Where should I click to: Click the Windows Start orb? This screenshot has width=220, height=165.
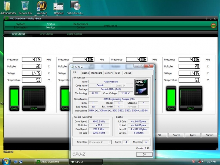(6, 161)
